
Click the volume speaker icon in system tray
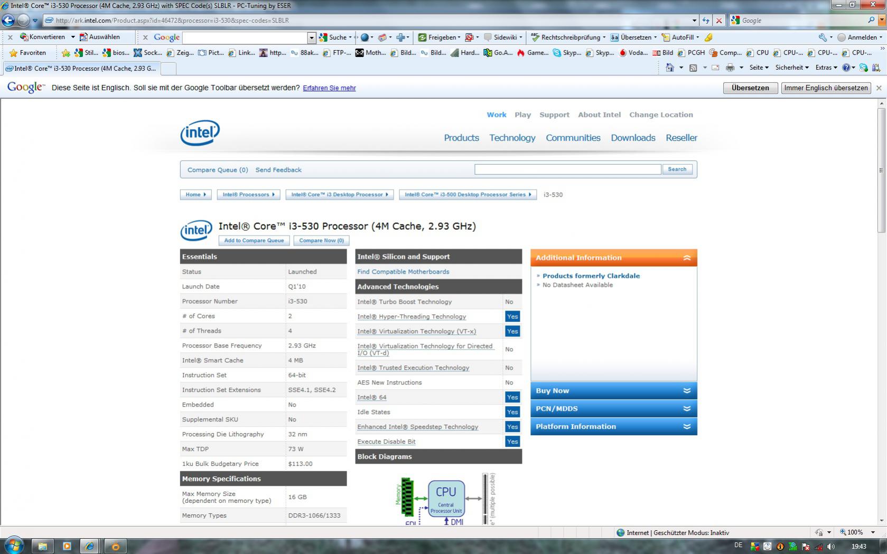pos(831,547)
